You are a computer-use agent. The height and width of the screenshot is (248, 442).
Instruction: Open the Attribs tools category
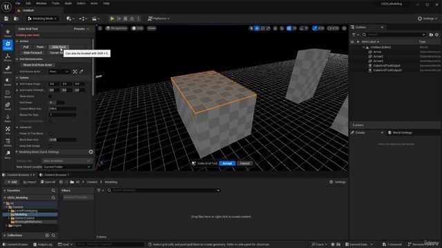8,143
